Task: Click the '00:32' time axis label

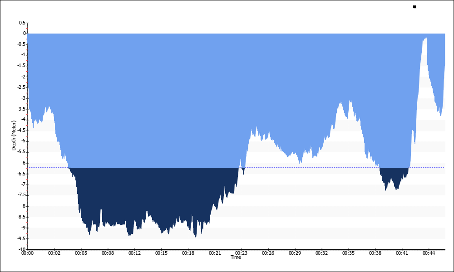Action: coord(322,253)
